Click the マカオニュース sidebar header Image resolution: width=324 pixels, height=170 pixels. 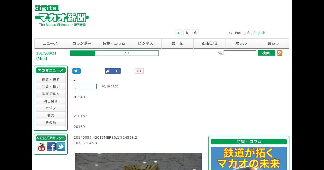click(51, 70)
